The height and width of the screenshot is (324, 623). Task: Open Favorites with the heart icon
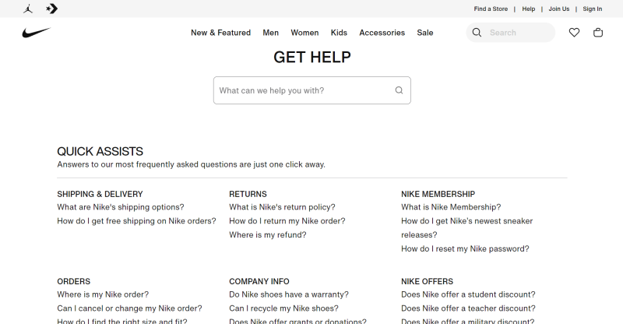coord(574,33)
